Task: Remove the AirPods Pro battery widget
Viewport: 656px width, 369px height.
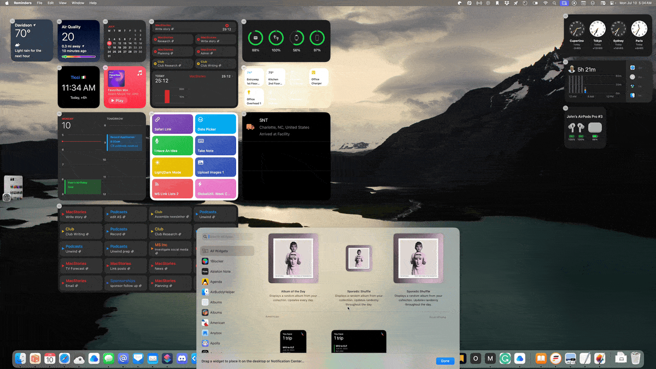Action: pyautogui.click(x=566, y=108)
